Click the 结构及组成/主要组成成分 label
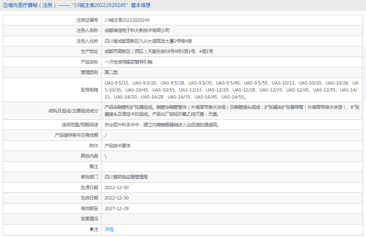Screen dimensions: 366x238 pyautogui.click(x=73, y=111)
